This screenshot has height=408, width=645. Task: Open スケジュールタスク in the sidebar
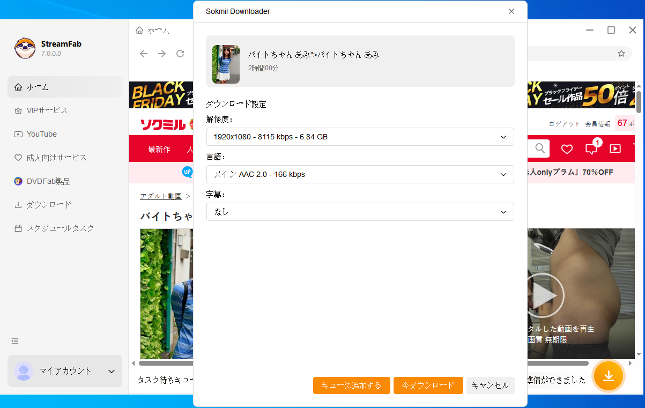(x=60, y=228)
